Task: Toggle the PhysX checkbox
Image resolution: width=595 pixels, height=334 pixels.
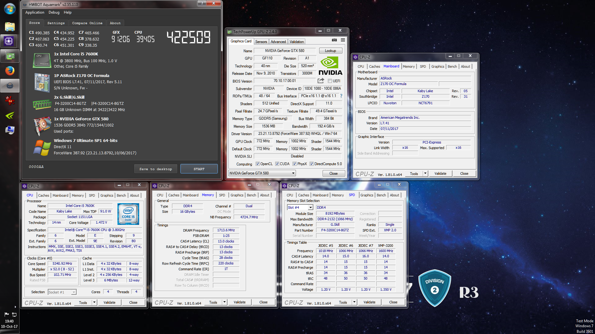Action: click(294, 164)
